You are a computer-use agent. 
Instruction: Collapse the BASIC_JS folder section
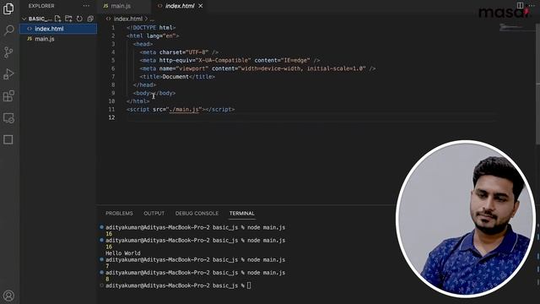(x=36, y=19)
